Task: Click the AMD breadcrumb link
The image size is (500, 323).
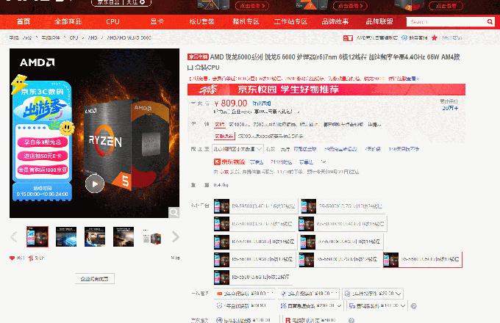Action: coord(93,37)
